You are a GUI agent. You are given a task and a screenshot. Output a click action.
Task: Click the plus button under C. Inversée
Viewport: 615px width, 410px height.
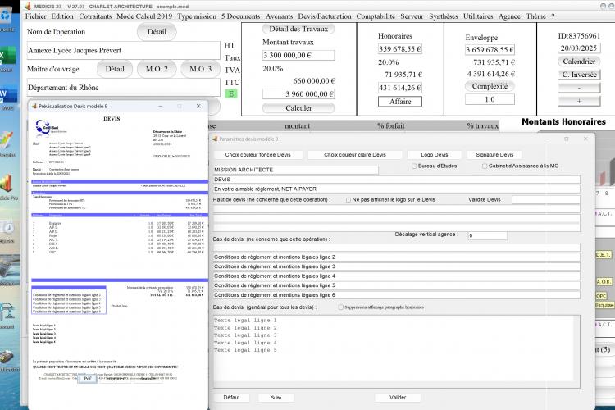point(579,101)
